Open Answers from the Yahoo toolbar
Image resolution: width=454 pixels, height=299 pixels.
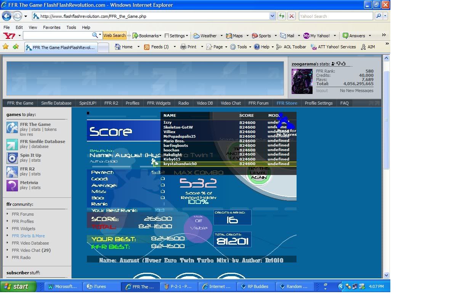pyautogui.click(x=354, y=35)
